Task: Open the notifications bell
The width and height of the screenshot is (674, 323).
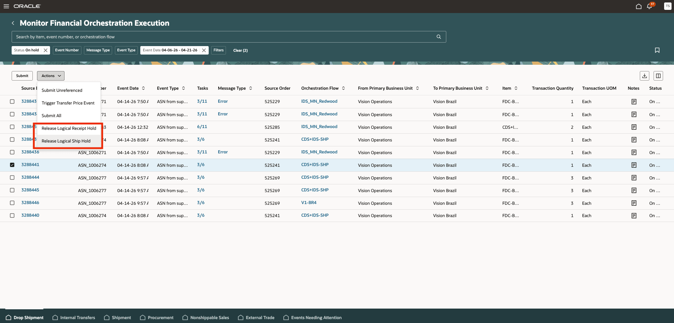Action: (x=649, y=6)
